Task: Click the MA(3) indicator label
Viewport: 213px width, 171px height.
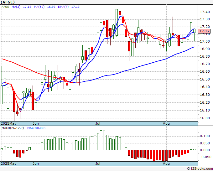Action: 16,7
